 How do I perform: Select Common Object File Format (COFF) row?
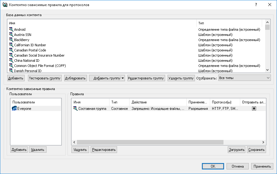coord(40,66)
